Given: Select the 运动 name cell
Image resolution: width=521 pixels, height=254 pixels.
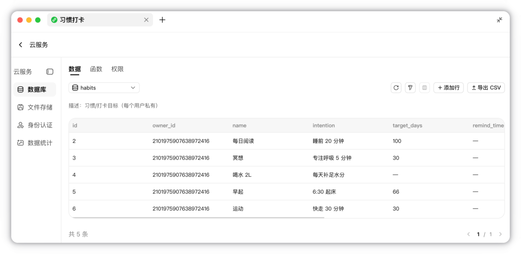Looking at the screenshot, I should [238, 209].
